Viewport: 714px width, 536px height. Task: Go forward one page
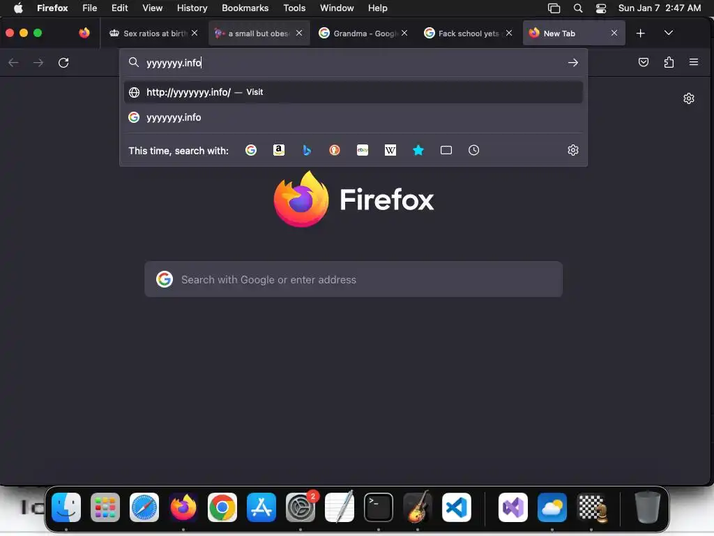[38, 62]
